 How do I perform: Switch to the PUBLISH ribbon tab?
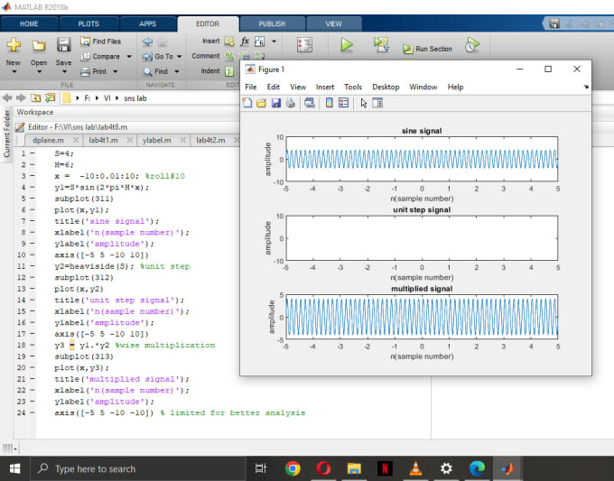click(272, 23)
